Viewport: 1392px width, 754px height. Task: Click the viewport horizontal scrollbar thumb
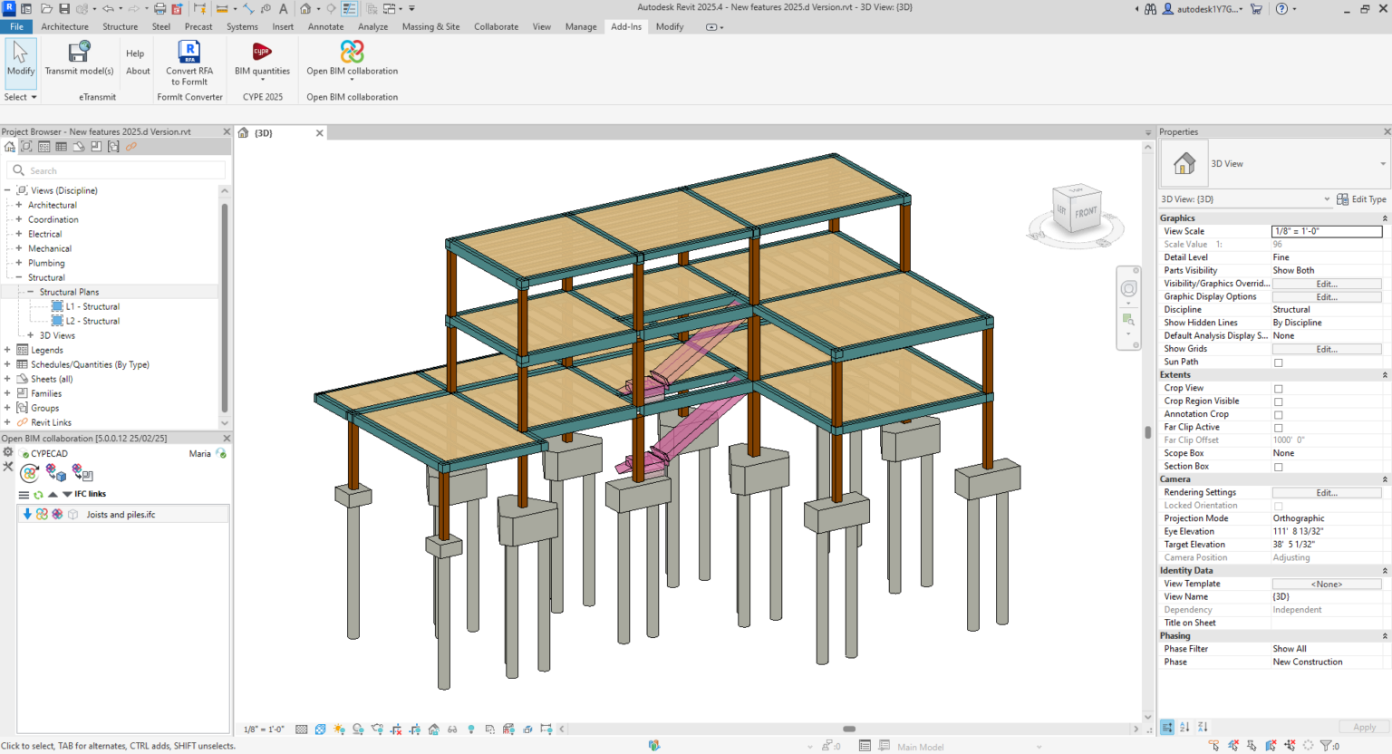(x=849, y=729)
